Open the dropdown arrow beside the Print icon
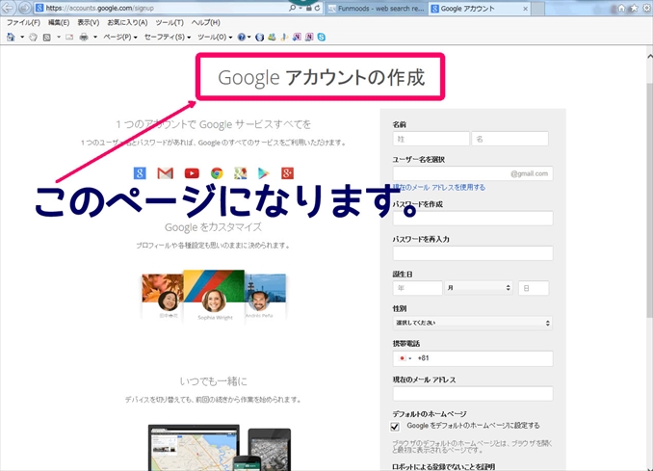 pyautogui.click(x=95, y=37)
